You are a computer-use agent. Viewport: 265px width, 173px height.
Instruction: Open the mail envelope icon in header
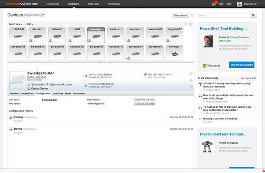tap(221, 4)
